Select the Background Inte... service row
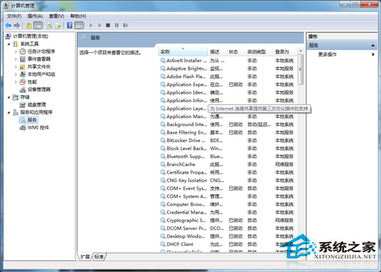This screenshot has width=381, height=272. pyautogui.click(x=228, y=124)
